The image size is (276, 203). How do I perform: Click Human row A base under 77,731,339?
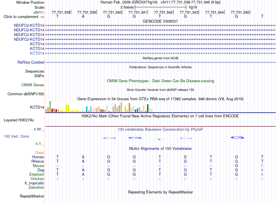point(83,157)
